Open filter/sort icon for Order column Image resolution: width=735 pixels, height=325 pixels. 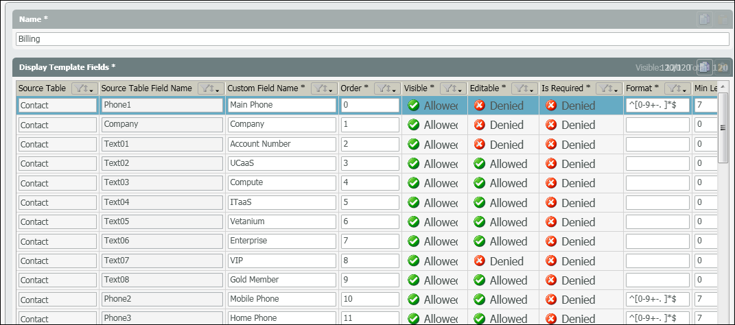387,88
